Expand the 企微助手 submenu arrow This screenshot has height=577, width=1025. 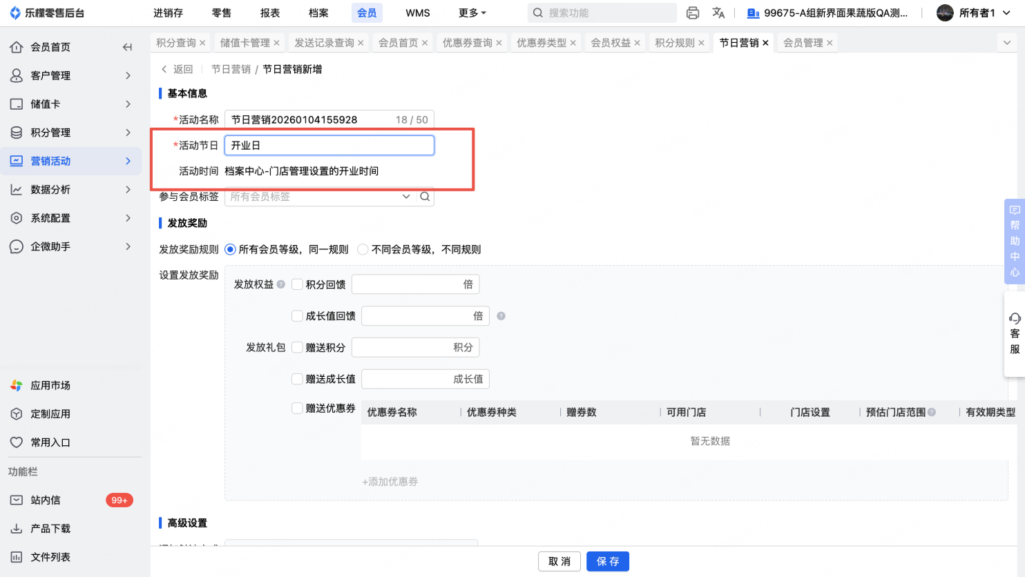click(128, 246)
